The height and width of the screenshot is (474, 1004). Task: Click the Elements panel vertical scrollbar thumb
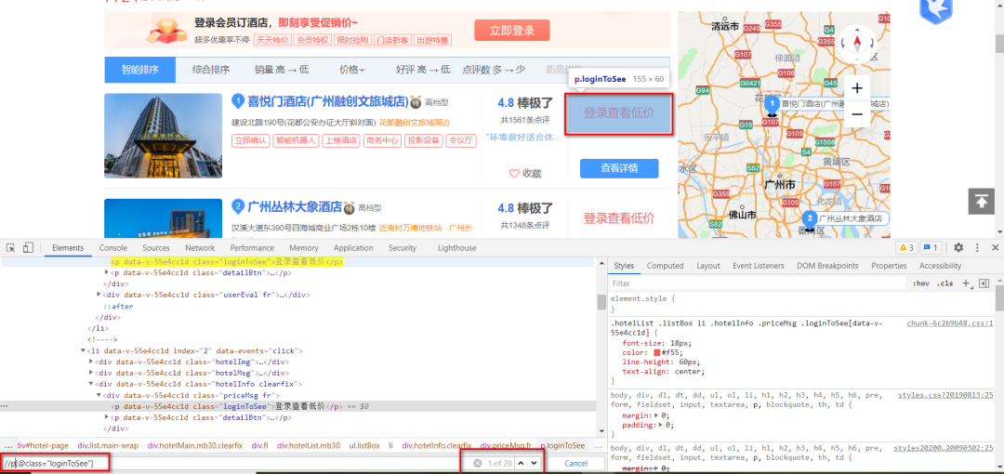pyautogui.click(x=601, y=302)
